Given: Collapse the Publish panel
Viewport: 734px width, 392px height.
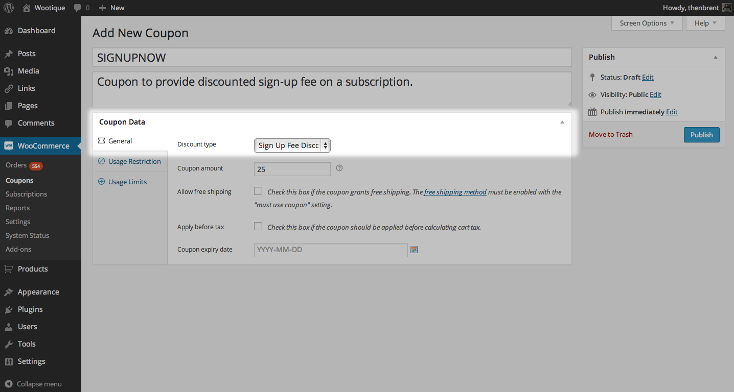Looking at the screenshot, I should [715, 57].
